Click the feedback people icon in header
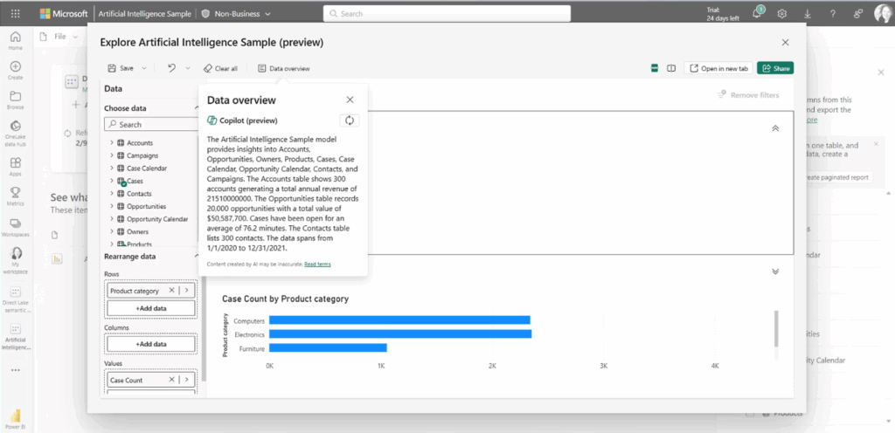The height and width of the screenshot is (433, 895). point(858,14)
